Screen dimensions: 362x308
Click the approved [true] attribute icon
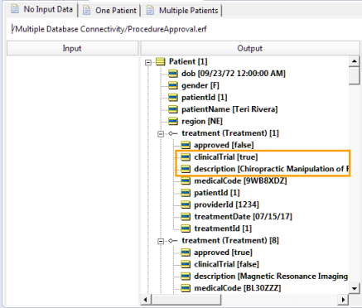[x=186, y=253]
